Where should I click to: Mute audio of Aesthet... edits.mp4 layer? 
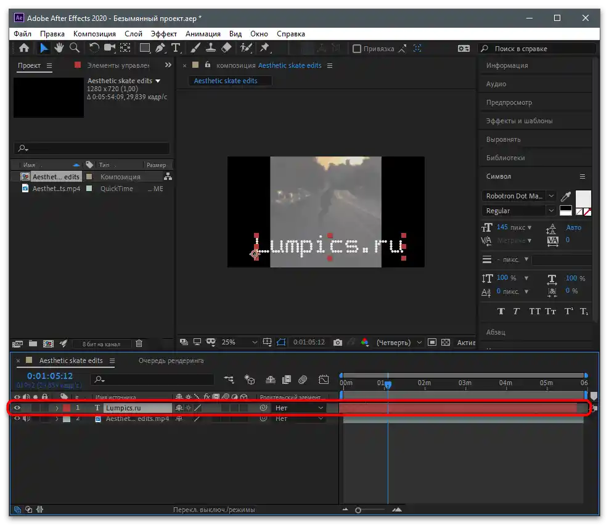coord(26,418)
